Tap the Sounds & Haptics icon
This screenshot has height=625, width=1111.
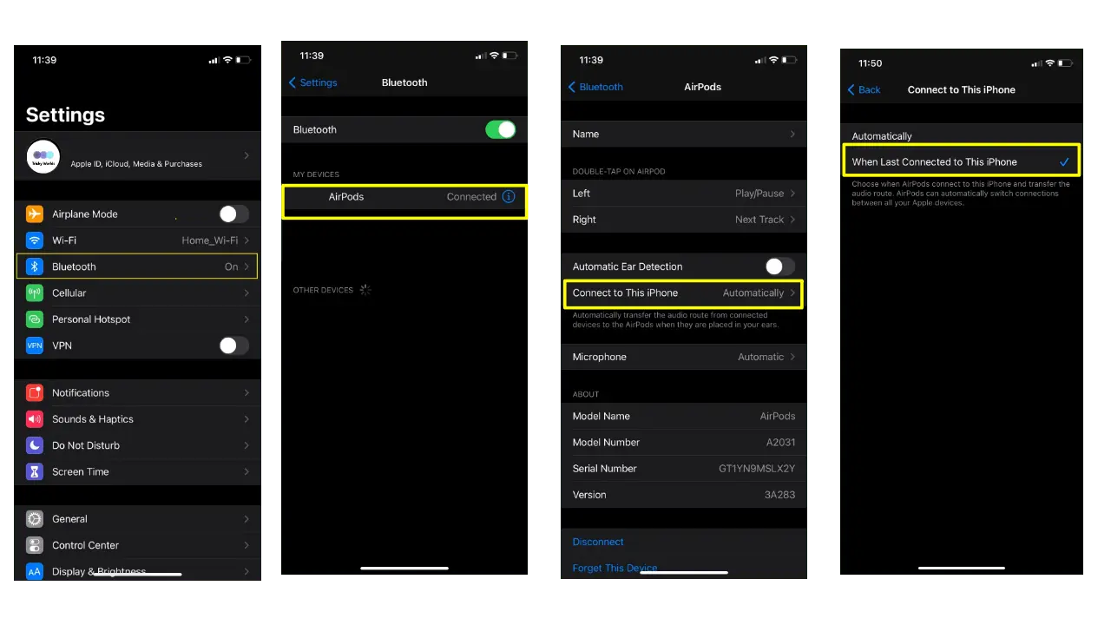click(35, 419)
